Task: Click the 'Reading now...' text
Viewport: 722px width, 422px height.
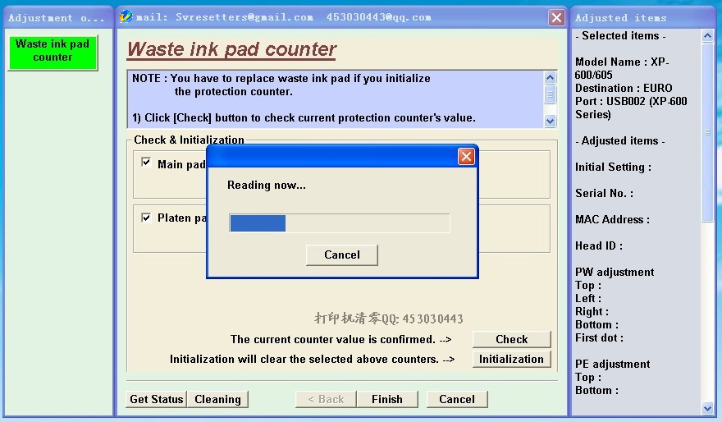Action: pyautogui.click(x=266, y=186)
